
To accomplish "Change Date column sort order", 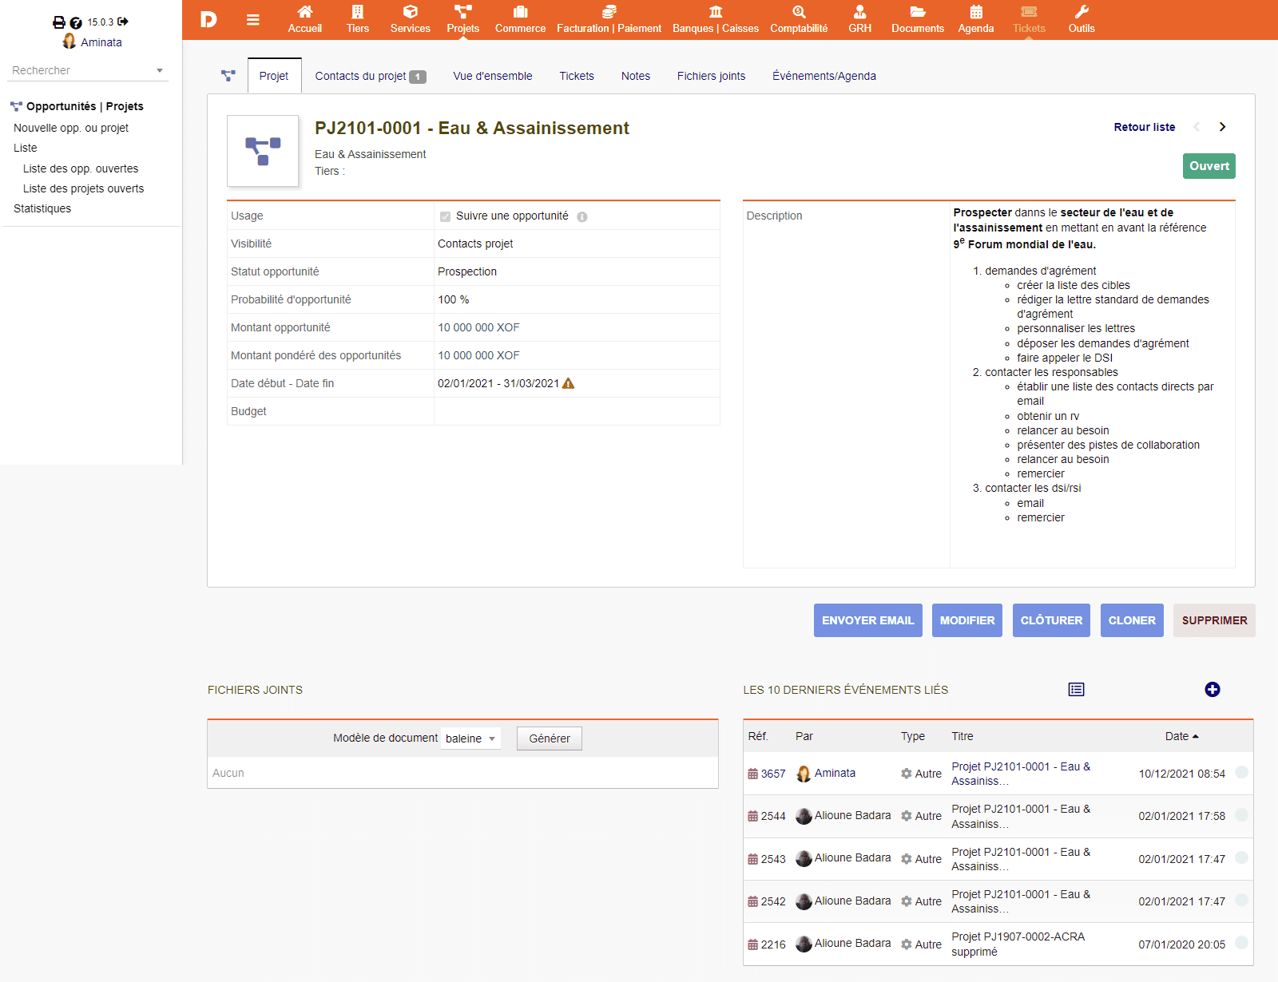I will tap(1181, 735).
